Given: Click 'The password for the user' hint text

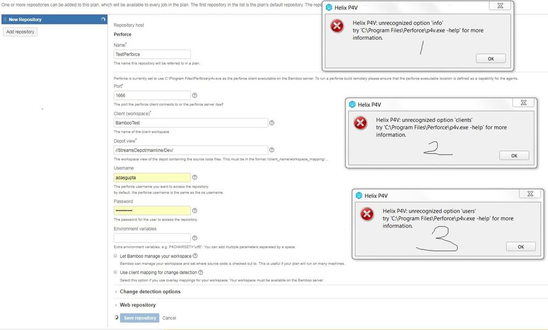Looking at the screenshot, I should pyautogui.click(x=156, y=220).
